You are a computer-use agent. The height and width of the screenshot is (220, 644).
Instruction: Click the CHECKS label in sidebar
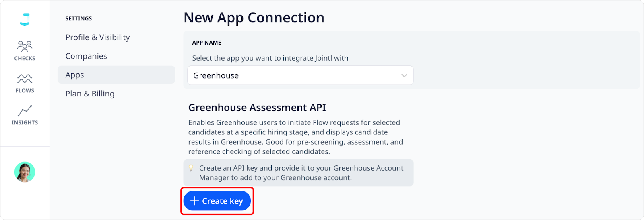pyautogui.click(x=25, y=58)
